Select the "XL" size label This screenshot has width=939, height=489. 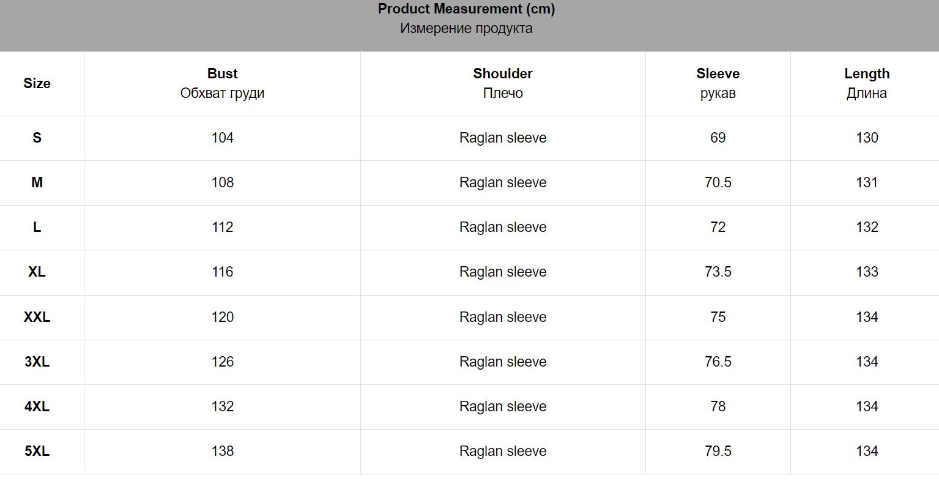coord(37,272)
